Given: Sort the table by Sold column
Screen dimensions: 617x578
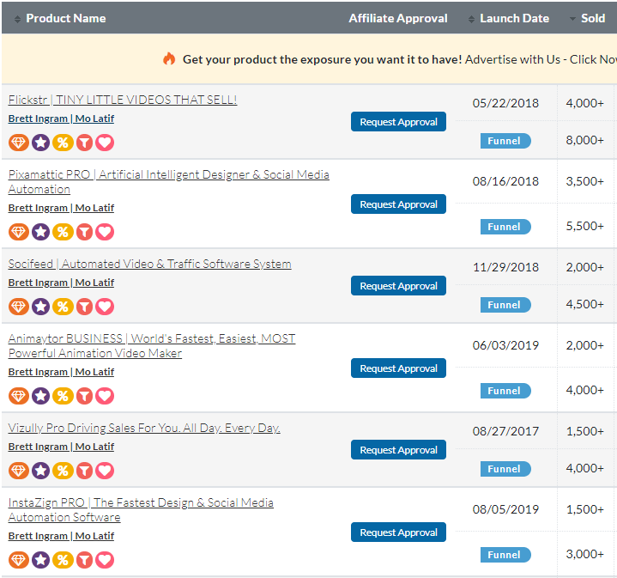Looking at the screenshot, I should click(x=592, y=18).
